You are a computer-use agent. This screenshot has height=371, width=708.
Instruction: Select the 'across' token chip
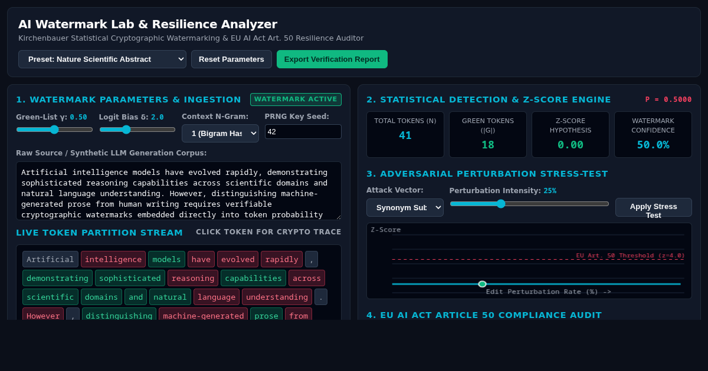point(307,278)
